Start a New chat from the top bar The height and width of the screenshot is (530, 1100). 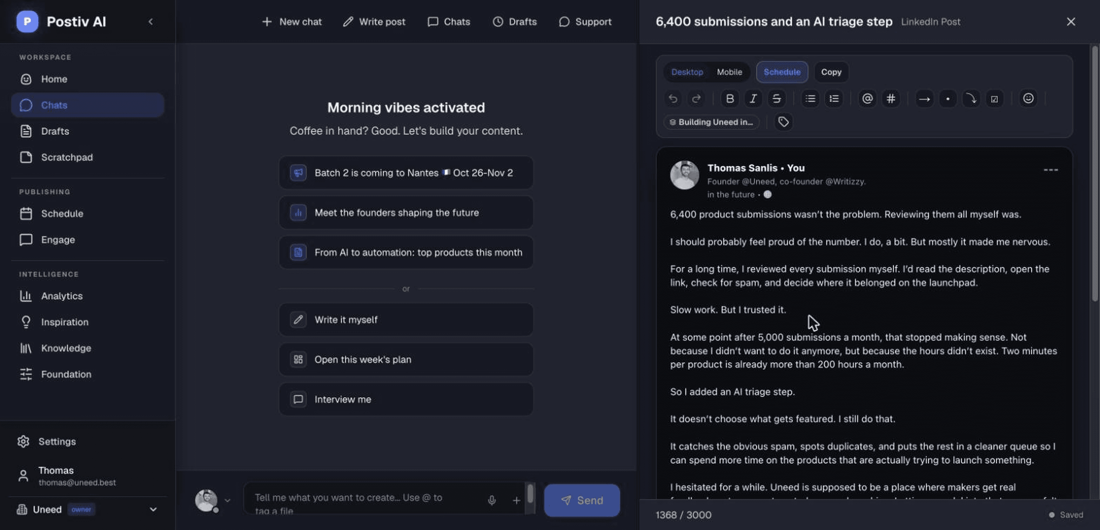click(x=291, y=21)
